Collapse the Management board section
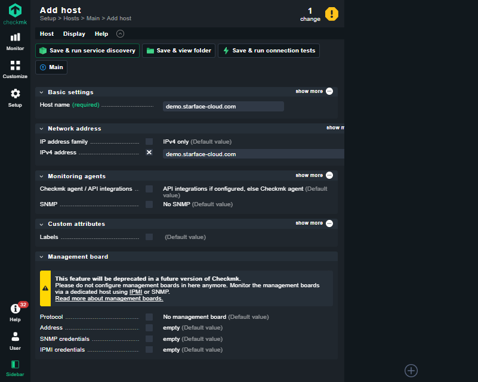 41,257
